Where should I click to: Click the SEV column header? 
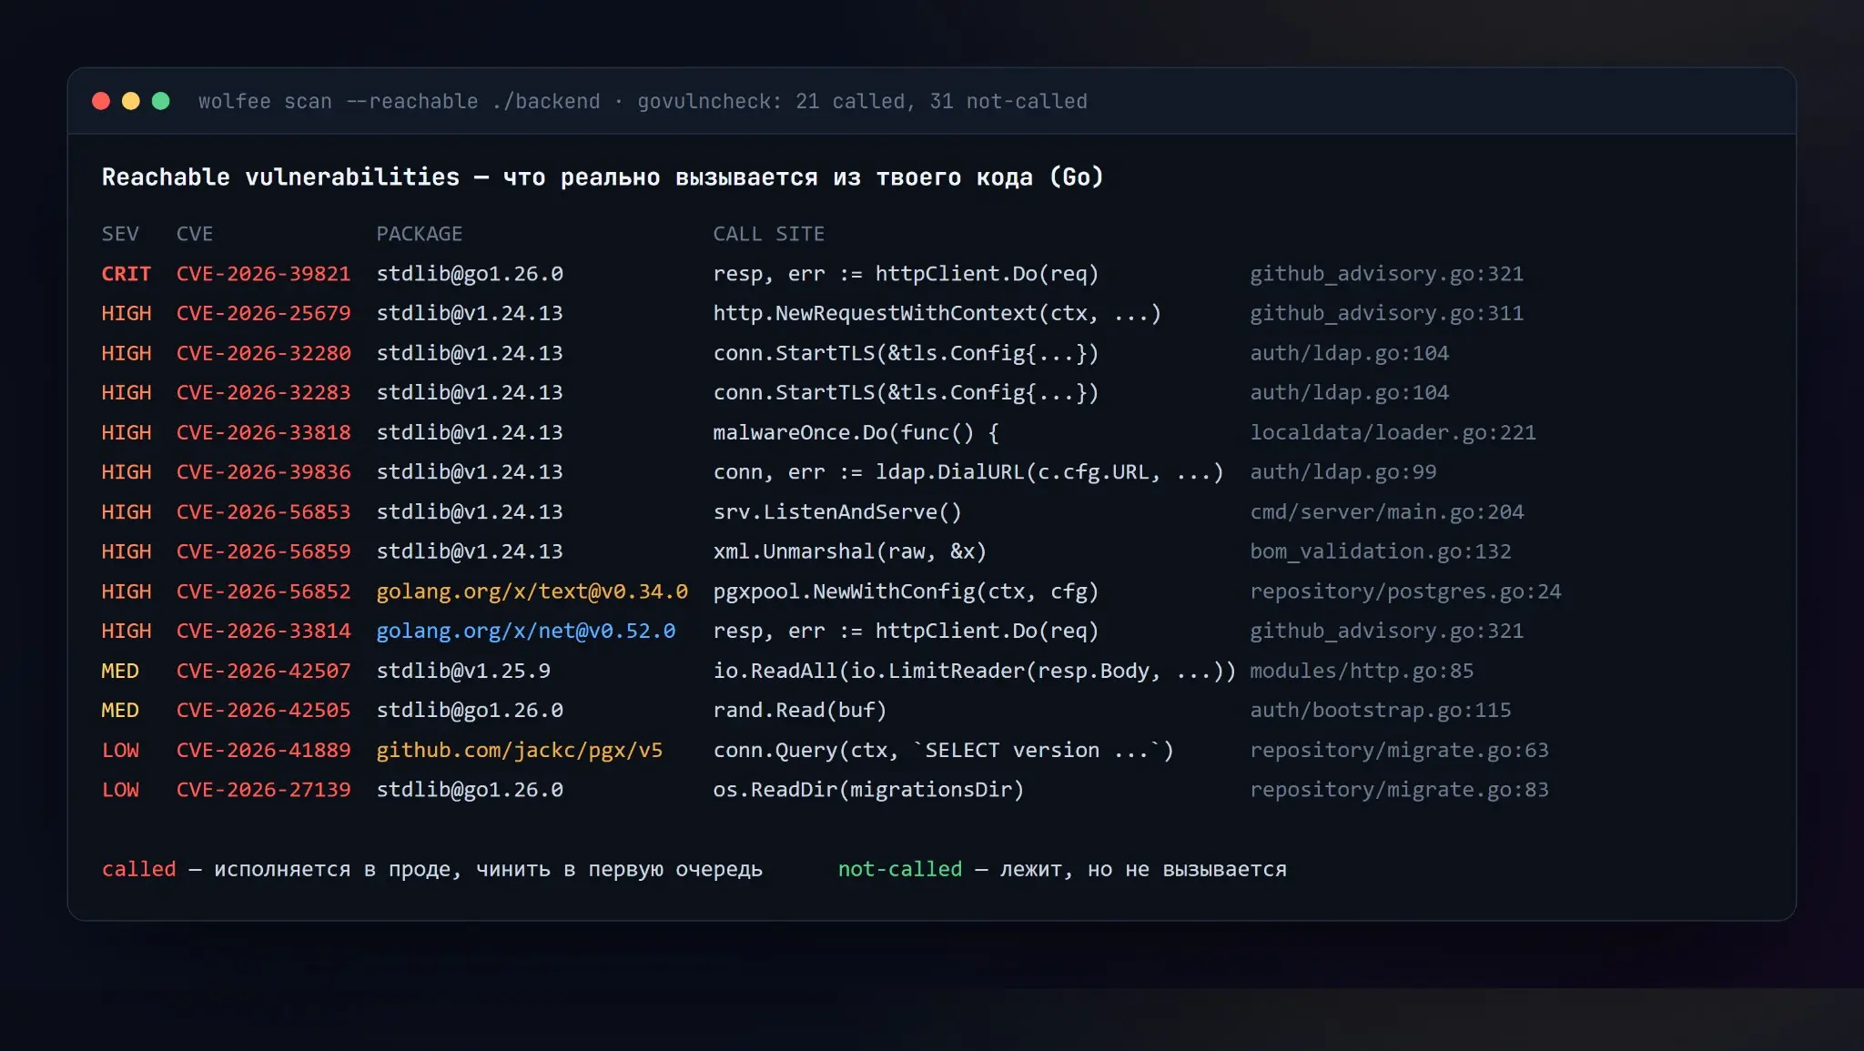tap(120, 234)
